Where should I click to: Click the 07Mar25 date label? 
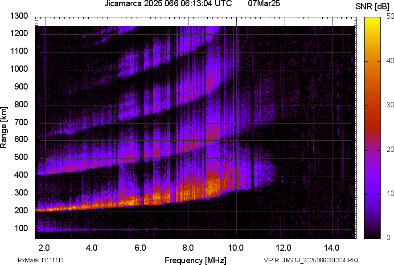(262, 4)
